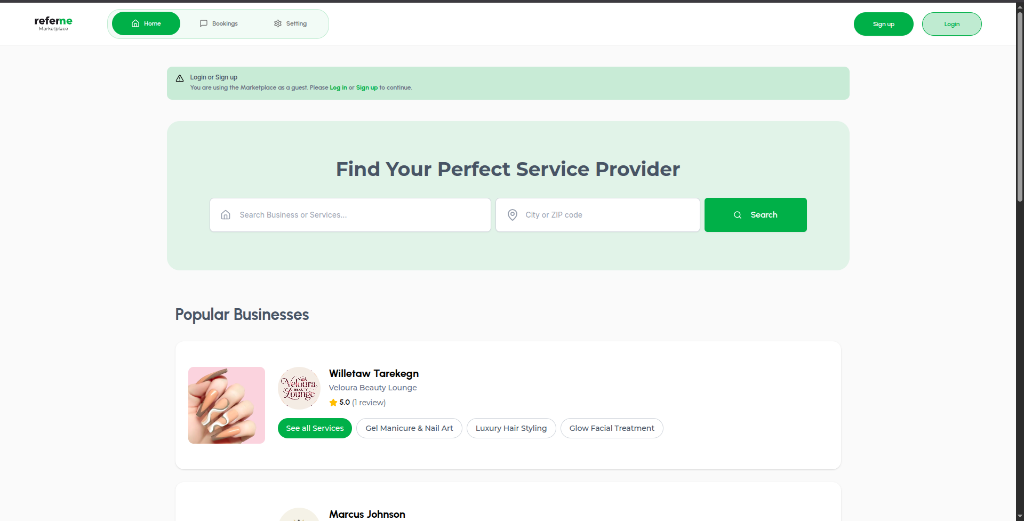Click the Login button in header
The width and height of the screenshot is (1024, 521).
[951, 24]
